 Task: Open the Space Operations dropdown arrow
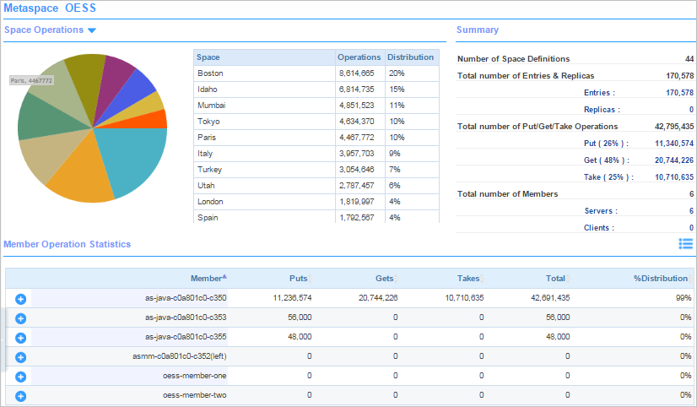coord(92,30)
